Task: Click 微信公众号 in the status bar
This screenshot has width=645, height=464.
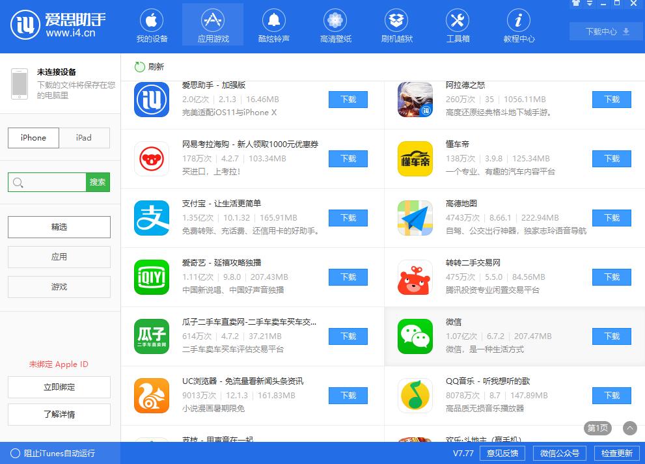Action: point(560,454)
